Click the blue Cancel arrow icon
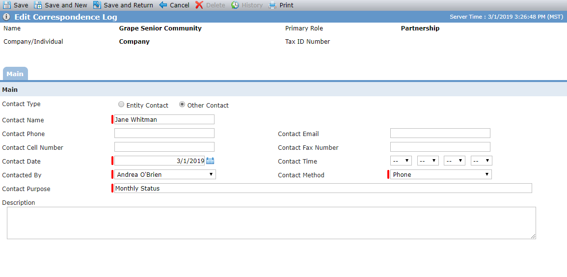 click(163, 5)
